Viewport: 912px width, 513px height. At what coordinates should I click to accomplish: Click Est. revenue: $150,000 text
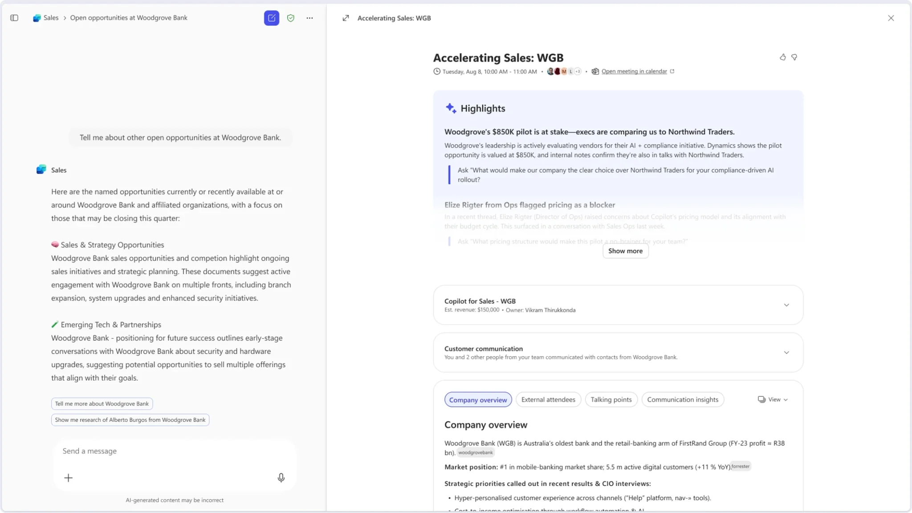[x=472, y=310]
